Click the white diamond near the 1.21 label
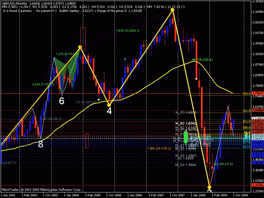This screenshot has width=264, height=198. [x=99, y=100]
